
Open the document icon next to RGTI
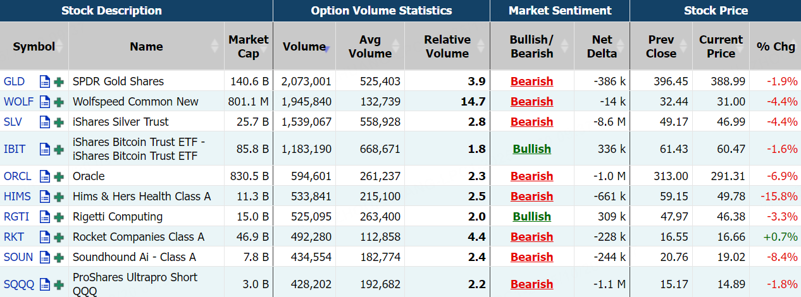(44, 217)
